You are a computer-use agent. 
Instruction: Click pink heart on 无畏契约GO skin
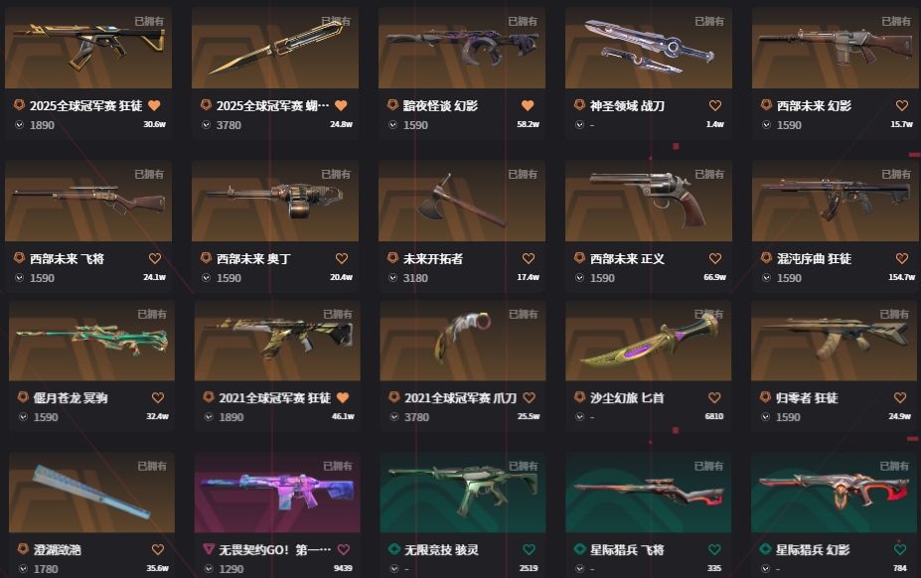coord(343,550)
